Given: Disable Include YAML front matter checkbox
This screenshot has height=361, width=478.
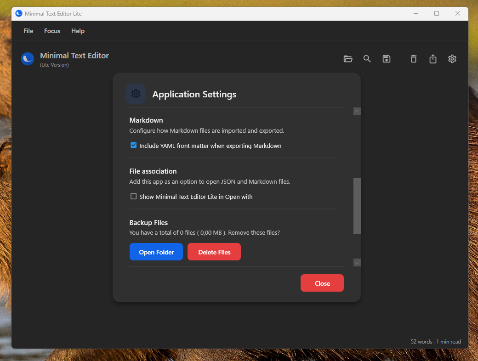Looking at the screenshot, I should pos(134,145).
